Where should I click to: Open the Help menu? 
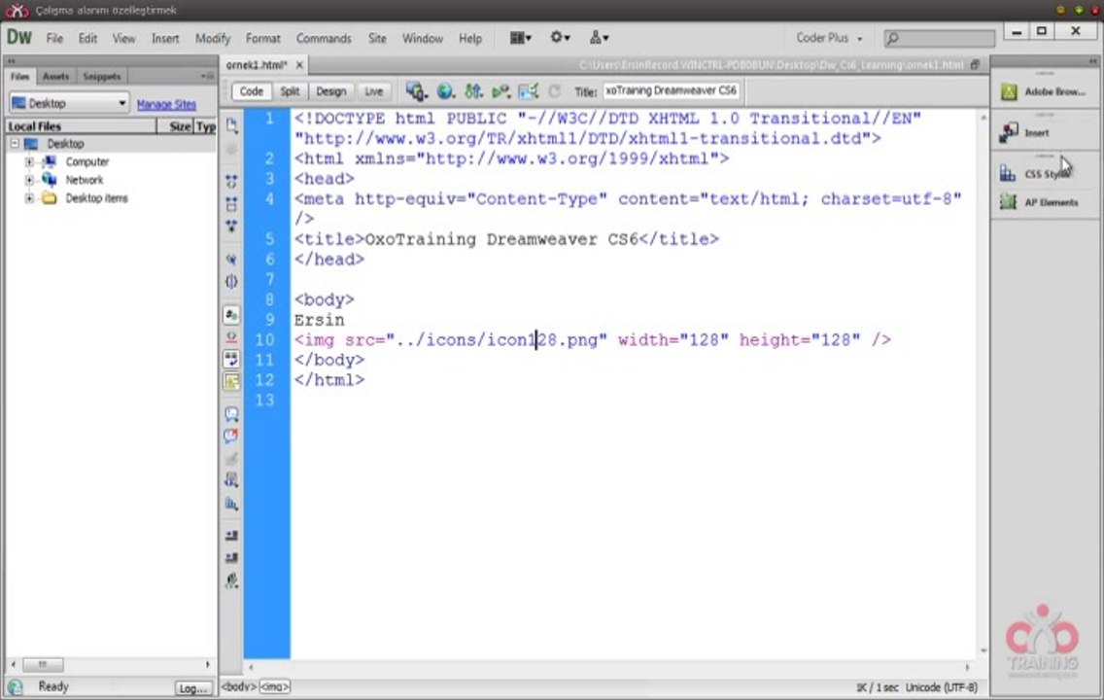pos(470,39)
